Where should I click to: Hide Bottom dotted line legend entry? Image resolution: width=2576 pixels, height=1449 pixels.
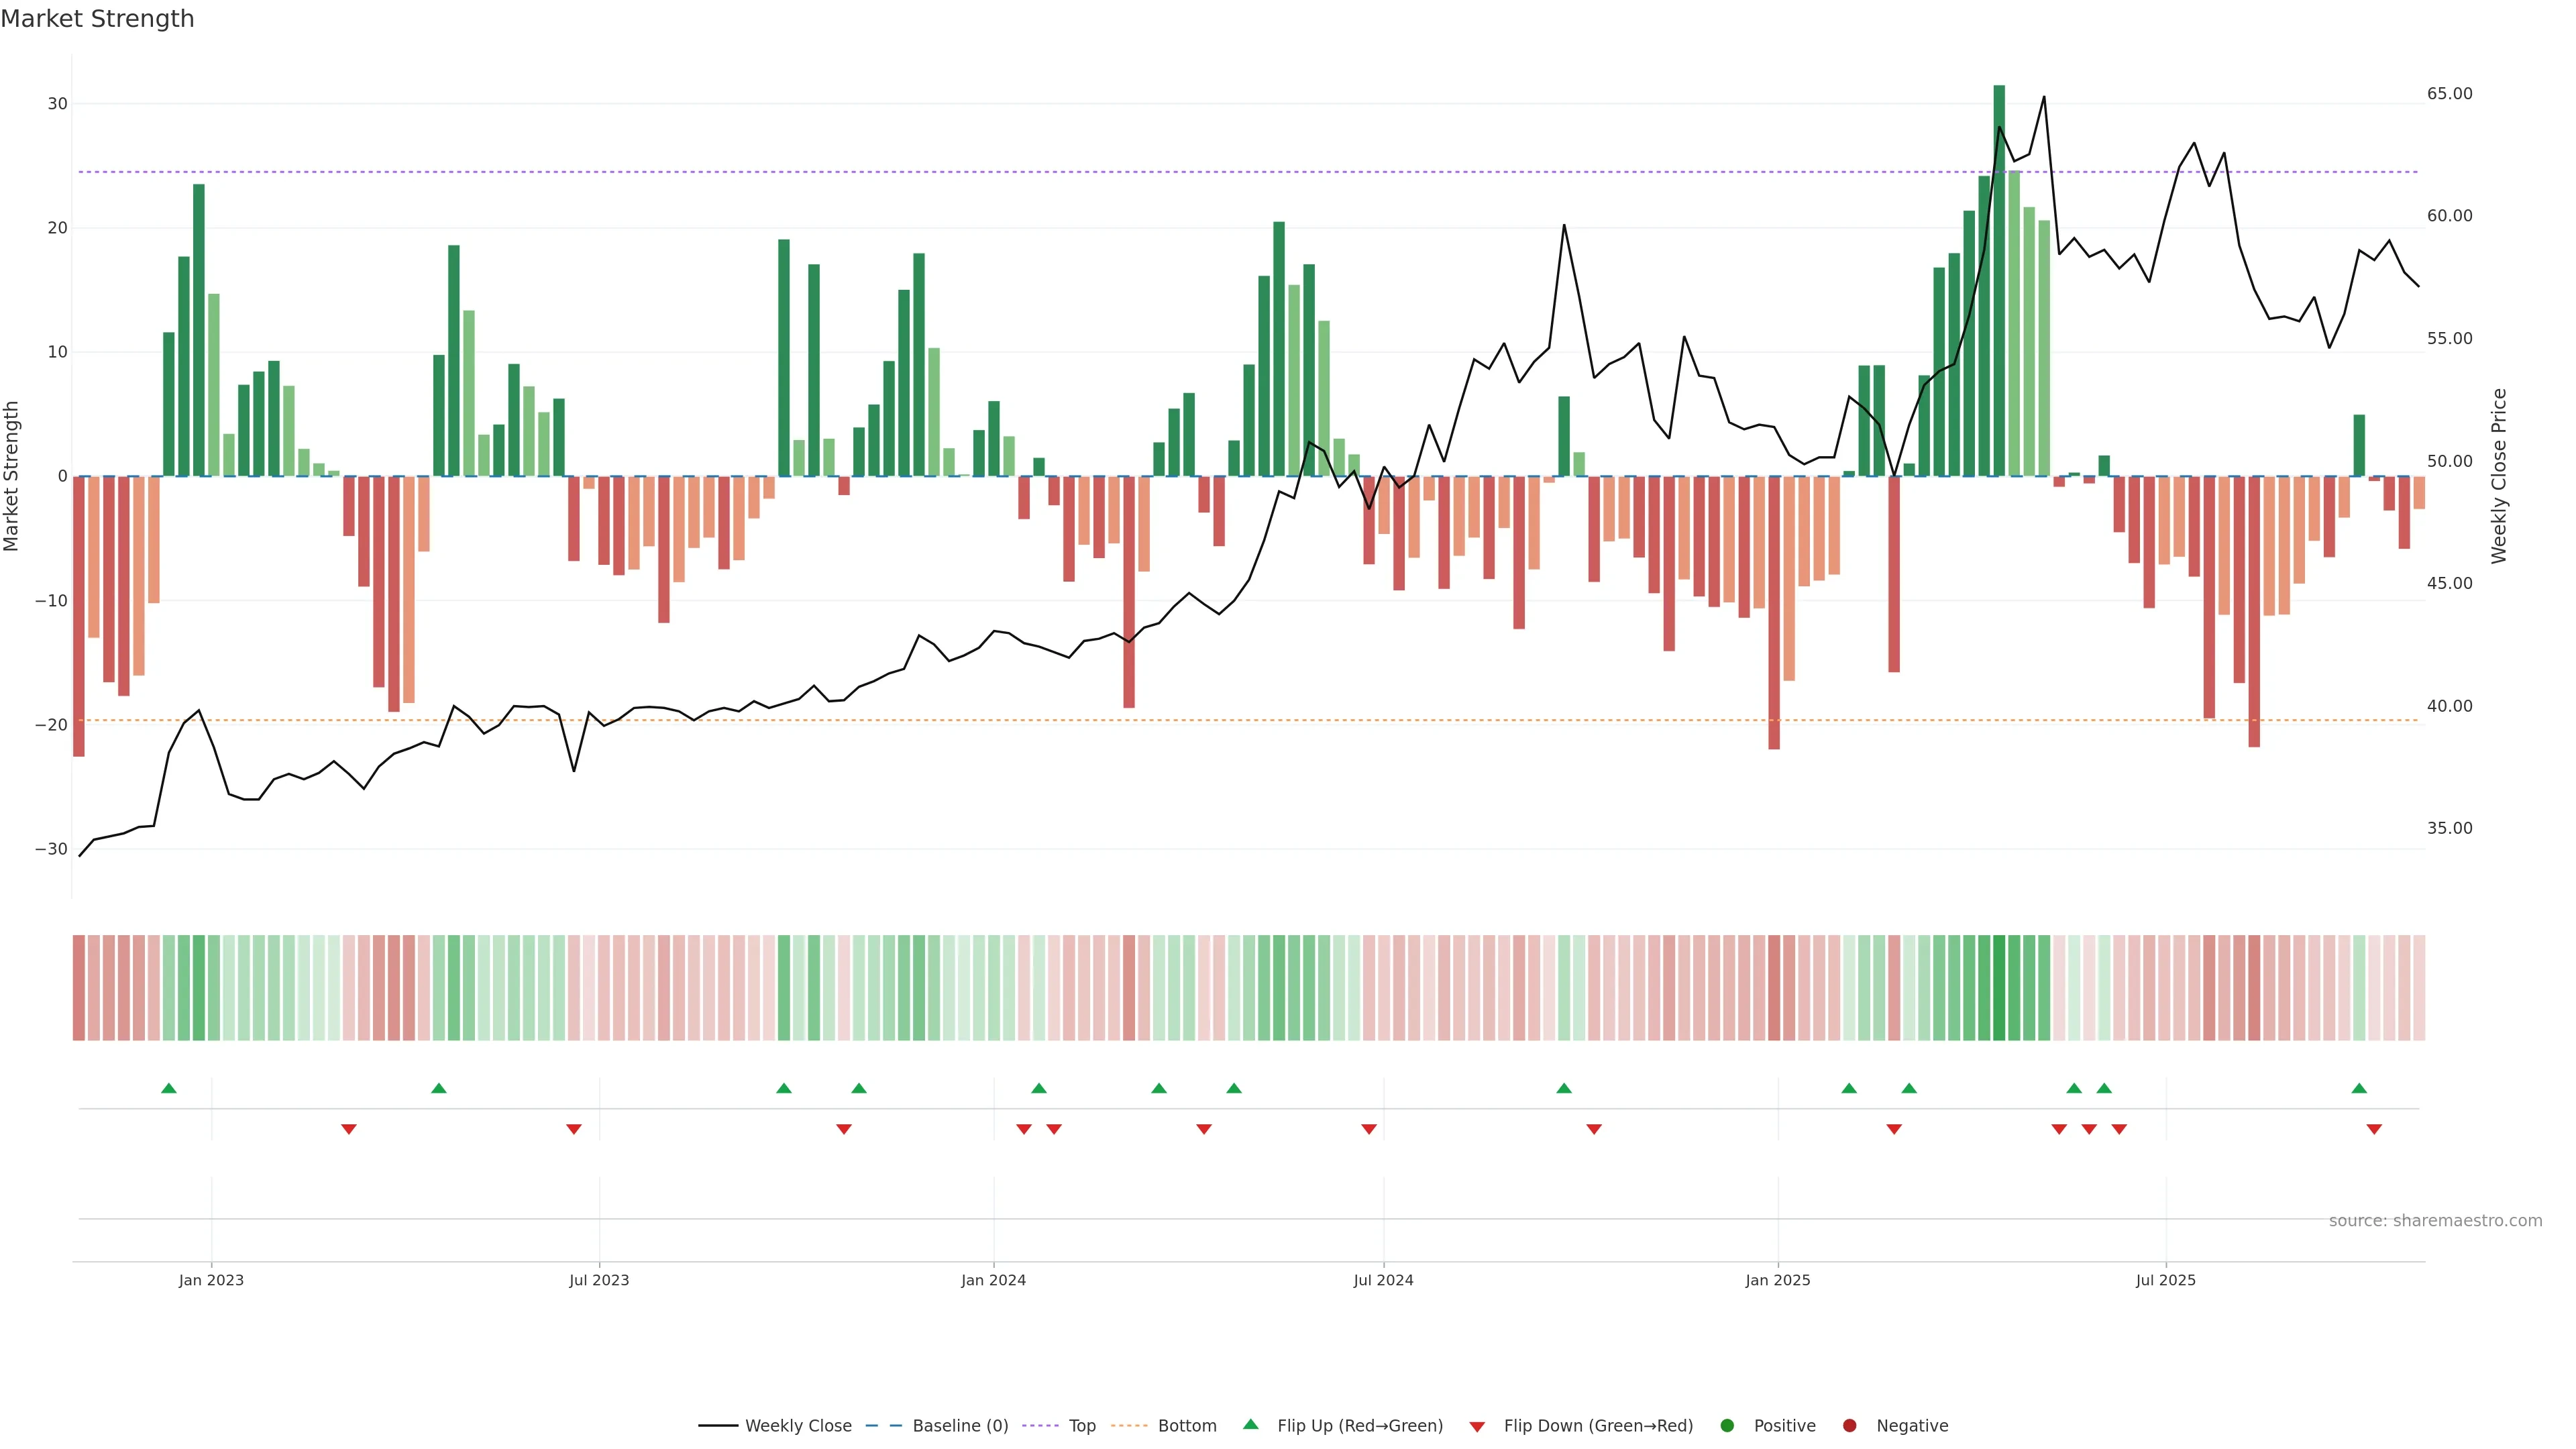[1186, 1425]
